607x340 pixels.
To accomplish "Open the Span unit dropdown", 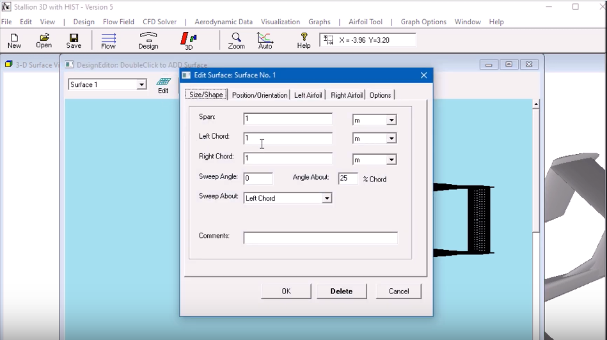I will tap(391, 120).
